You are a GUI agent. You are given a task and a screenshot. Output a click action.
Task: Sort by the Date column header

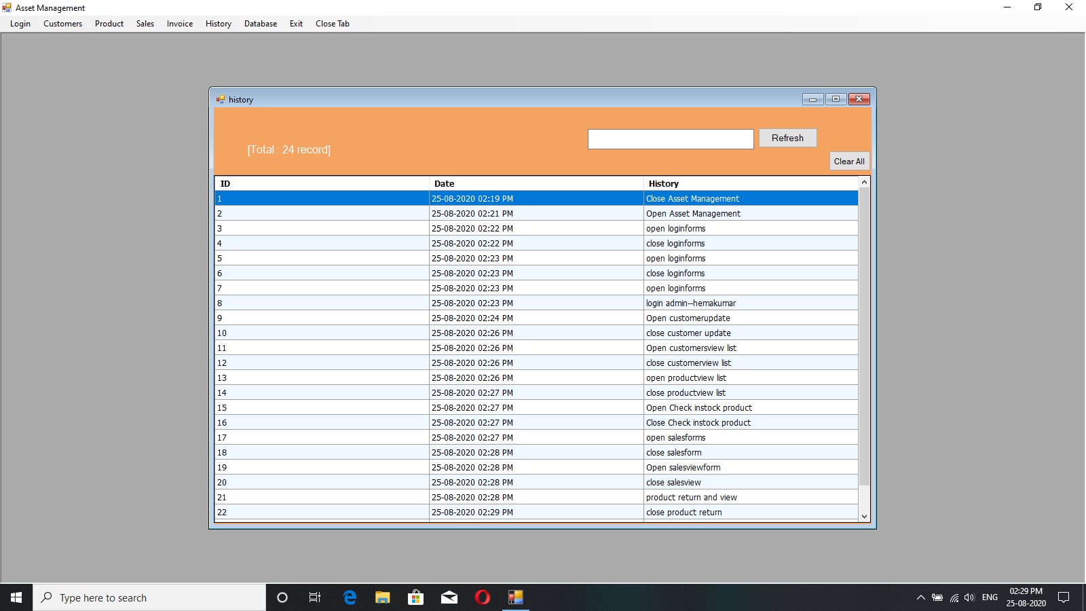[536, 184]
